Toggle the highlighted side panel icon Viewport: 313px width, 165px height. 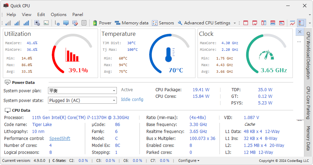pyautogui.click(x=302, y=23)
